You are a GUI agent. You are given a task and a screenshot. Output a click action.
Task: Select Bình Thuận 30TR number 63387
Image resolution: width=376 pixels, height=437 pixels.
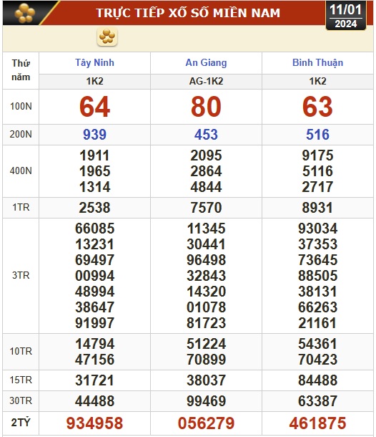tap(317, 401)
